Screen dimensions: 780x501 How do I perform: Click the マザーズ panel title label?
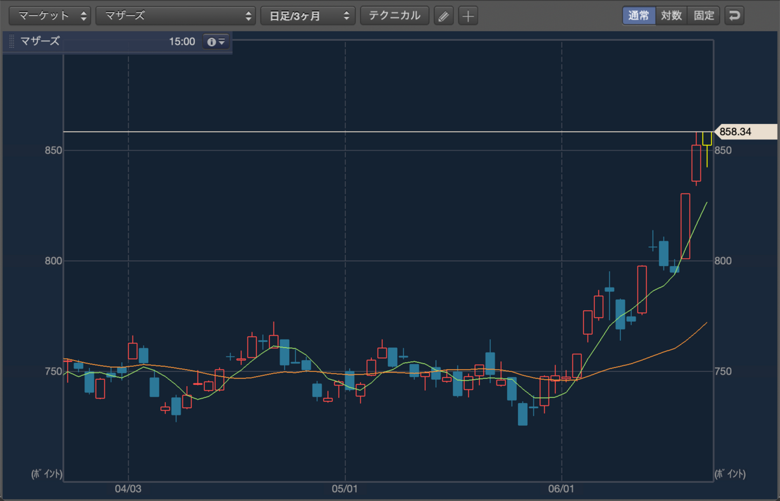click(40, 42)
